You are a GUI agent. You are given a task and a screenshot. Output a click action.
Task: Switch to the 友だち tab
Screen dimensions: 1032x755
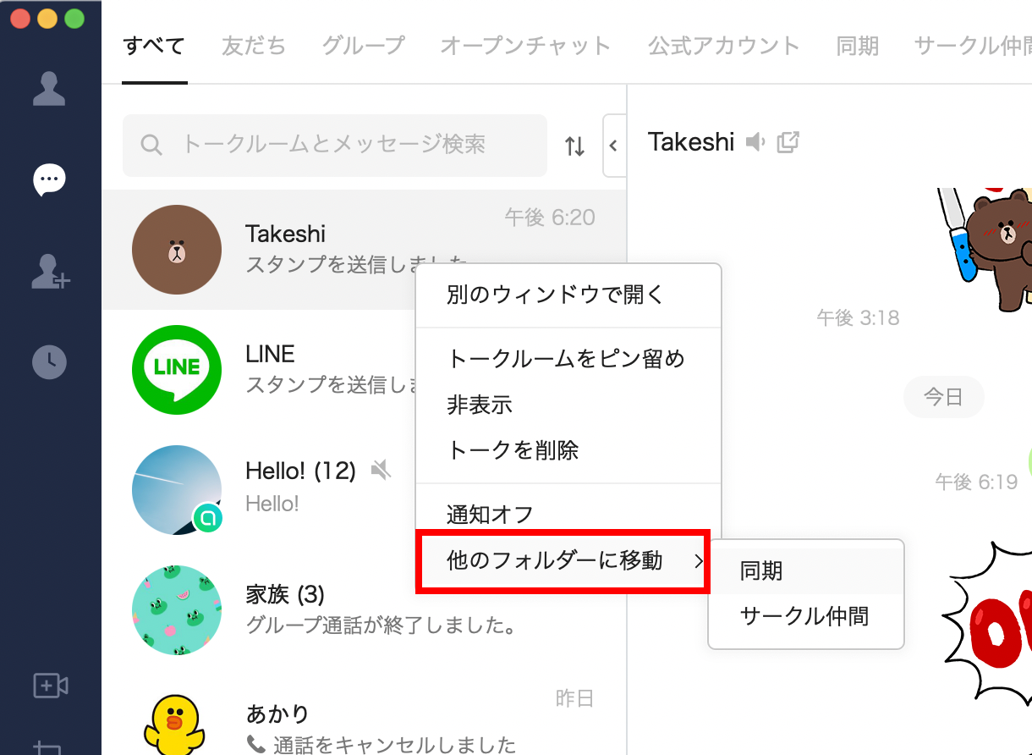pyautogui.click(x=254, y=46)
